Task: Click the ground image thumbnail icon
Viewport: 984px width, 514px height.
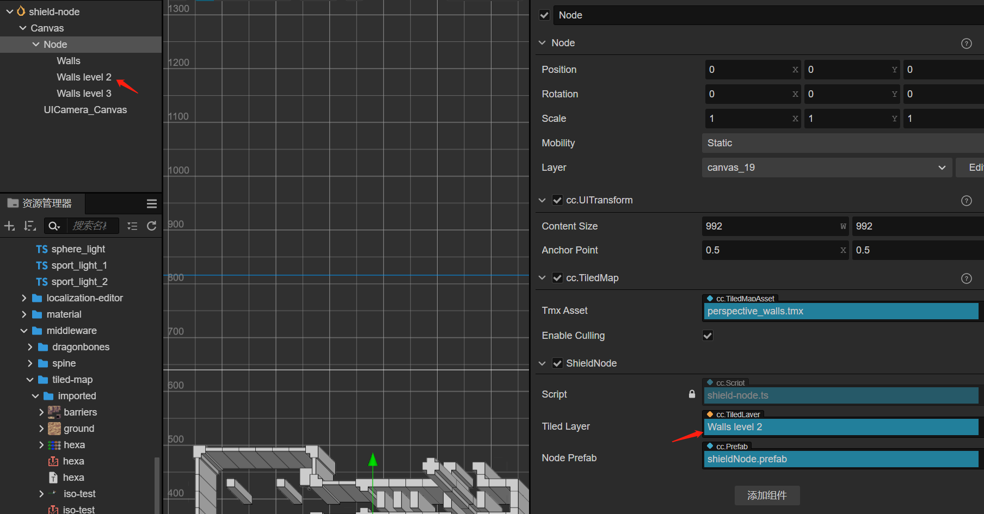Action: coord(54,429)
